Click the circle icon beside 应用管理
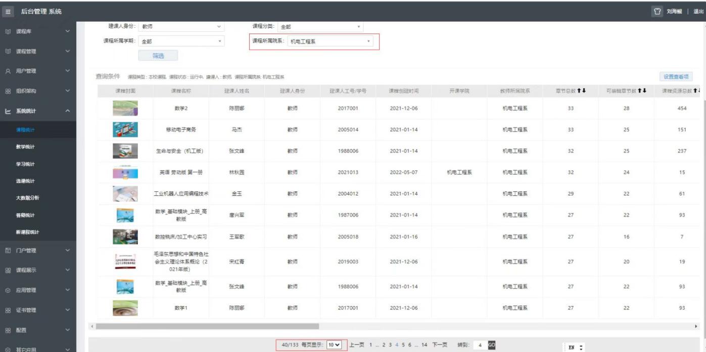 coord(8,290)
